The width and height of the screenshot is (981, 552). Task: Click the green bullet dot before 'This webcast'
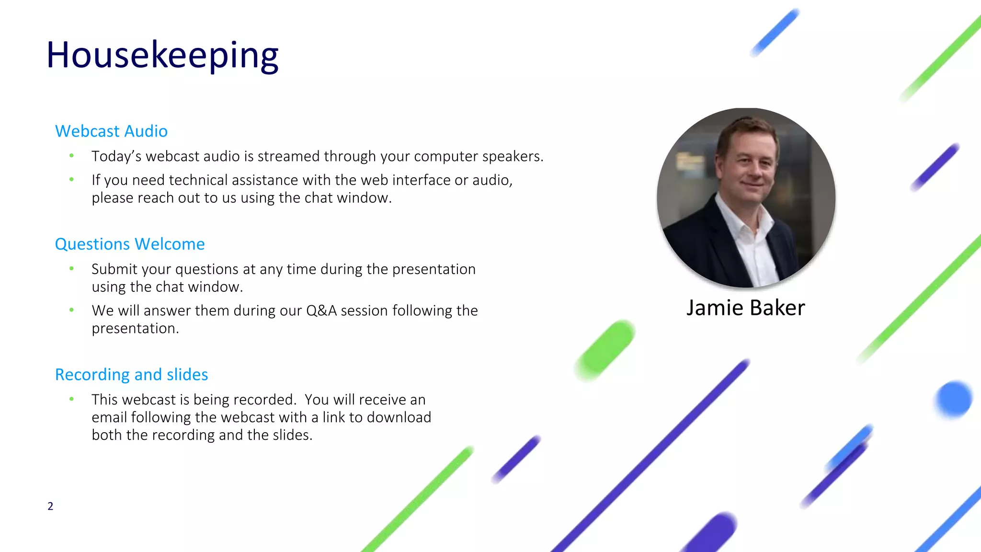point(71,399)
